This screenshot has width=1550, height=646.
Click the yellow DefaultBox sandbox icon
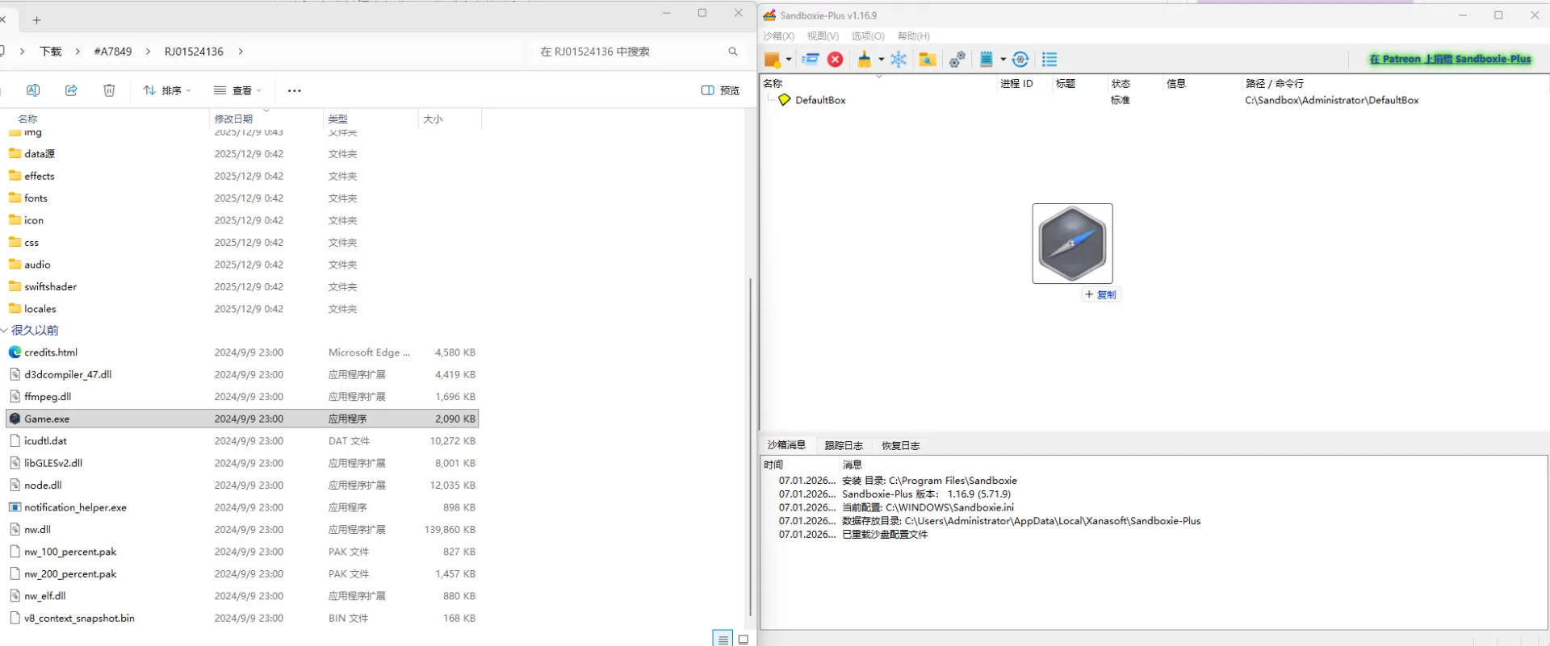(x=784, y=100)
